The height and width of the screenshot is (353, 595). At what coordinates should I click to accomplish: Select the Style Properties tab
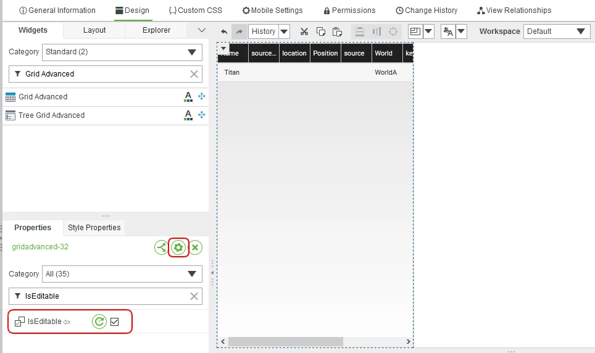94,228
